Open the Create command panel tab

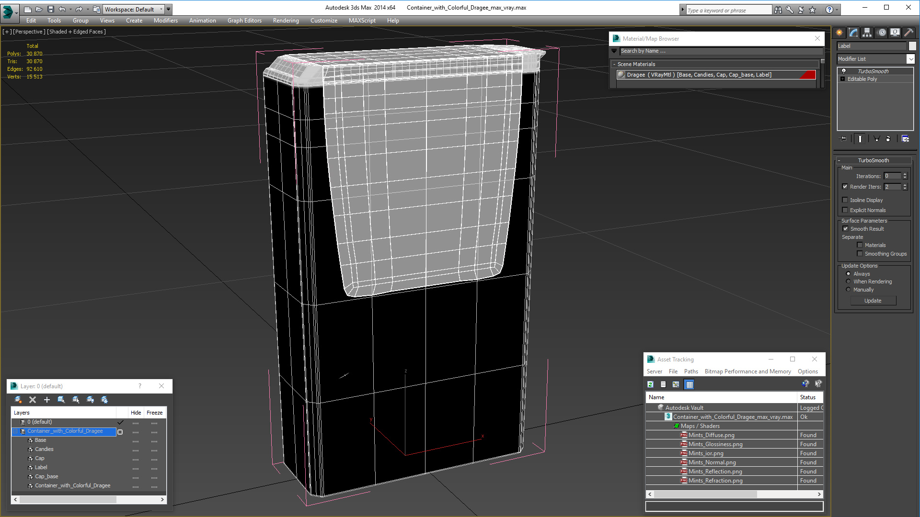pyautogui.click(x=839, y=33)
